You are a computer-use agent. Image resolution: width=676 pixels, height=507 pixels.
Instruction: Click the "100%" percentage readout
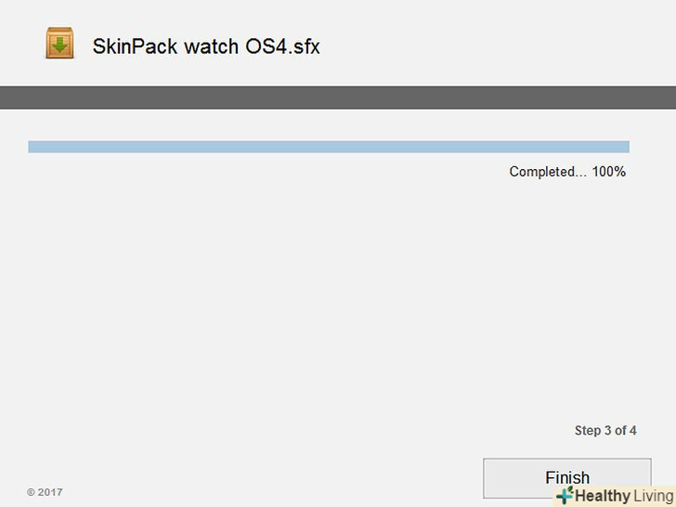coord(608,172)
